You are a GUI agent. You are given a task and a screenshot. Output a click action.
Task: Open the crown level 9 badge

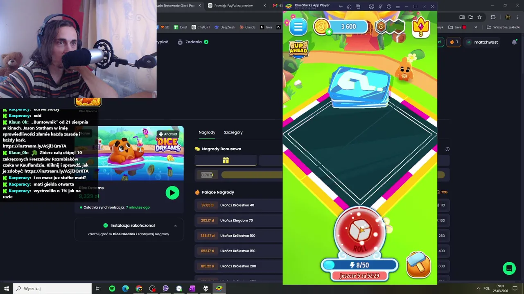click(420, 27)
